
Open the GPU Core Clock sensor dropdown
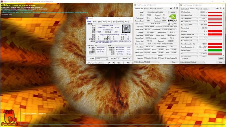pos(197,12)
